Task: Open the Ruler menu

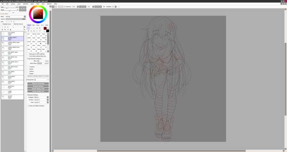Action: [32, 4]
